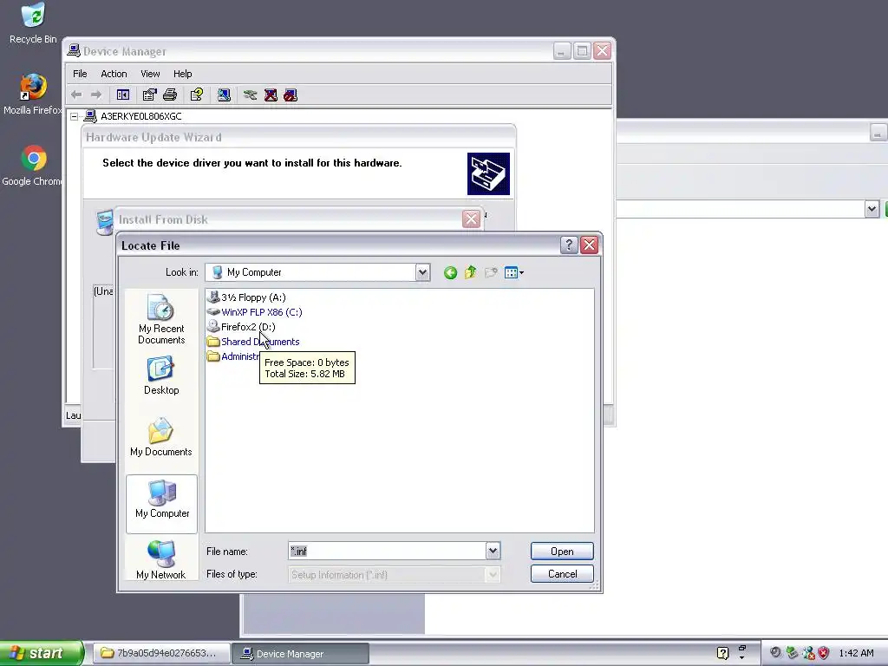
Task: Select the A3ERKYE0L806XGC tree root
Action: (x=141, y=117)
